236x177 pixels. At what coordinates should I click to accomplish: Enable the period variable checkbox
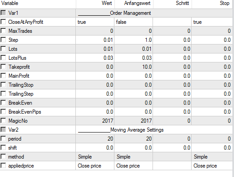pyautogui.click(x=3, y=138)
